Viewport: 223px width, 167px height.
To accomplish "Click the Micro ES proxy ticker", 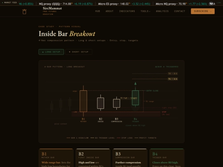I will pyautogui.click(x=124, y=4).
